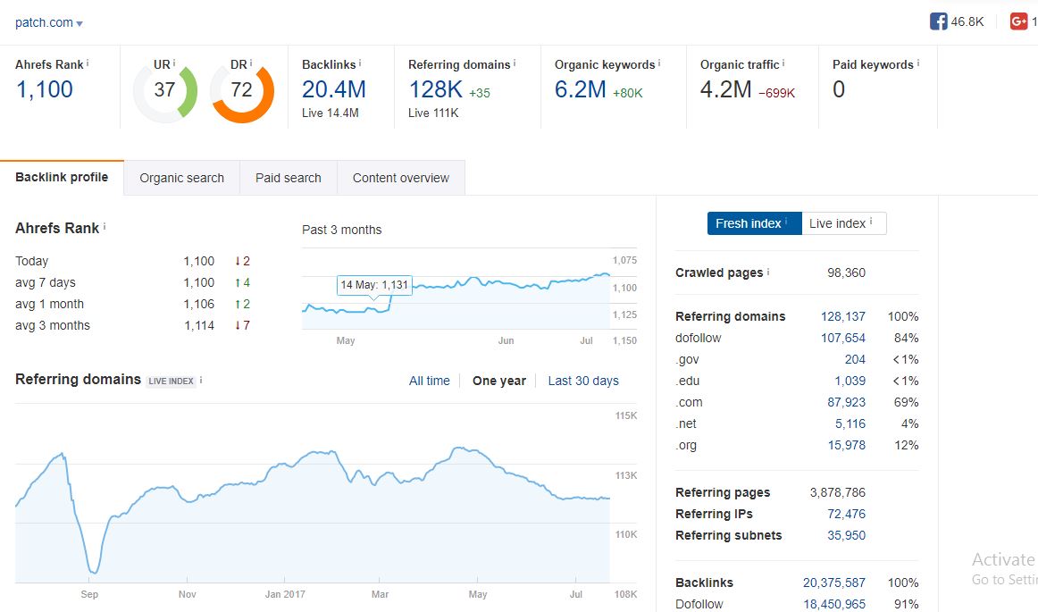This screenshot has width=1038, height=612.
Task: Click info icon beside Crawled pages
Action: coord(768,272)
